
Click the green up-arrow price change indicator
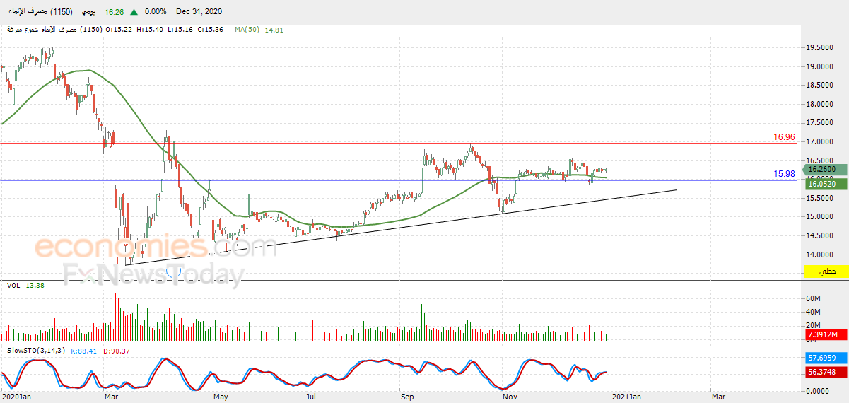(x=134, y=11)
